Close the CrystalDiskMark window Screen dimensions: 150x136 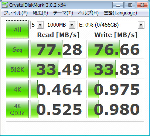point(142,5)
